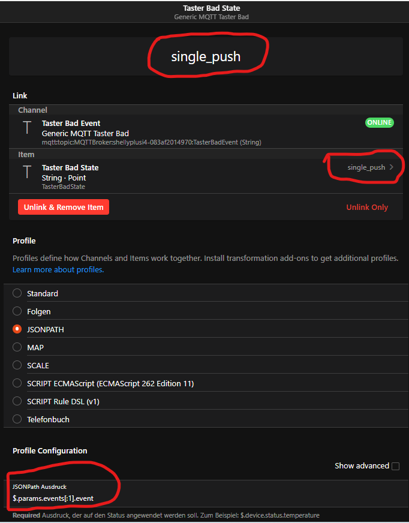Open the Learn more about profiles link

coord(58,270)
